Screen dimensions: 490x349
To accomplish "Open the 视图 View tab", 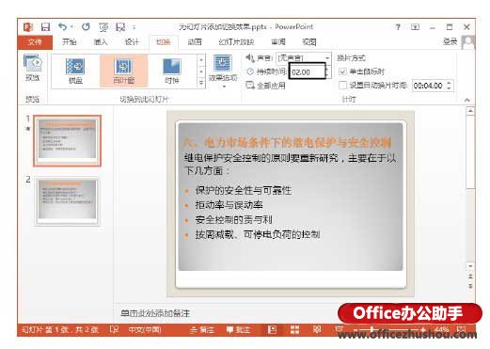I will tap(309, 42).
